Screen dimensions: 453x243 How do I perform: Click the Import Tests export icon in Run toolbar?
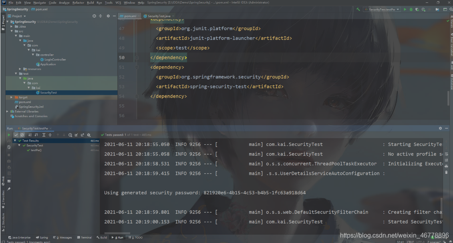tap(77, 135)
